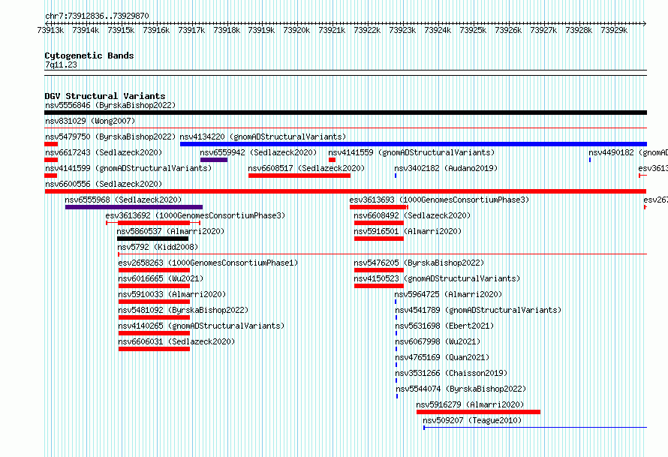
Task: Select the purple nsv6559942 variant bar
Action: (214, 160)
